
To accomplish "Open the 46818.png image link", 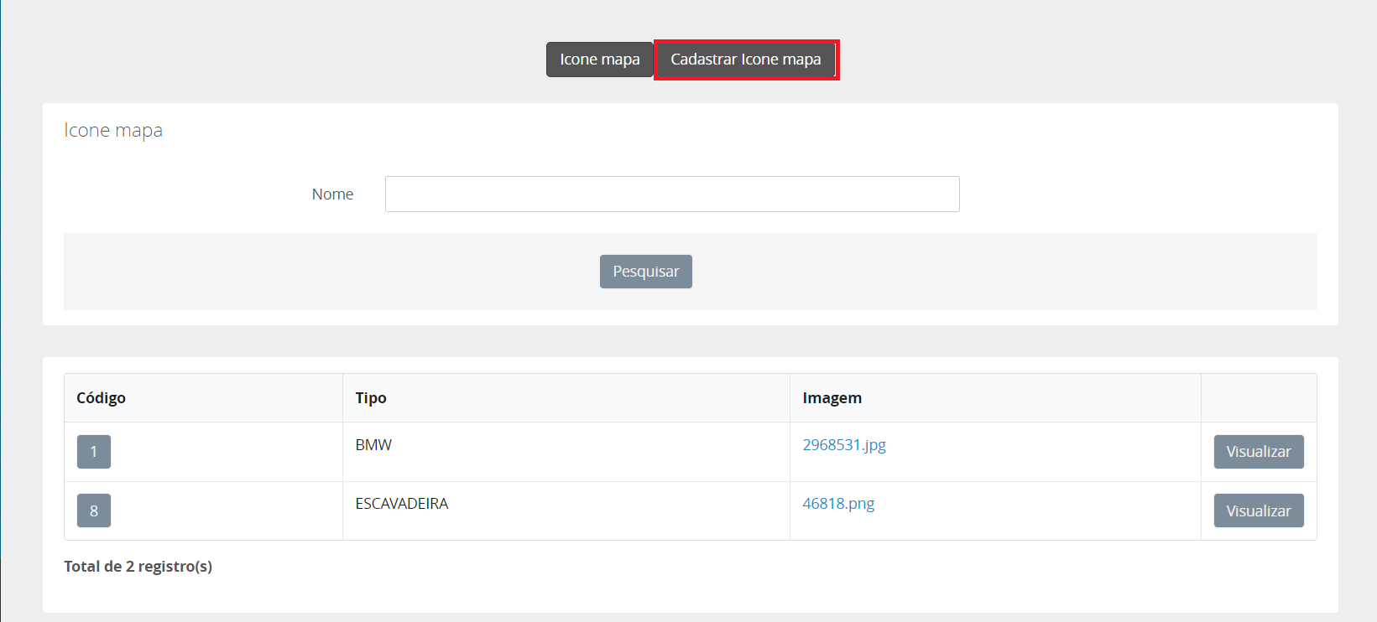I will [838, 504].
